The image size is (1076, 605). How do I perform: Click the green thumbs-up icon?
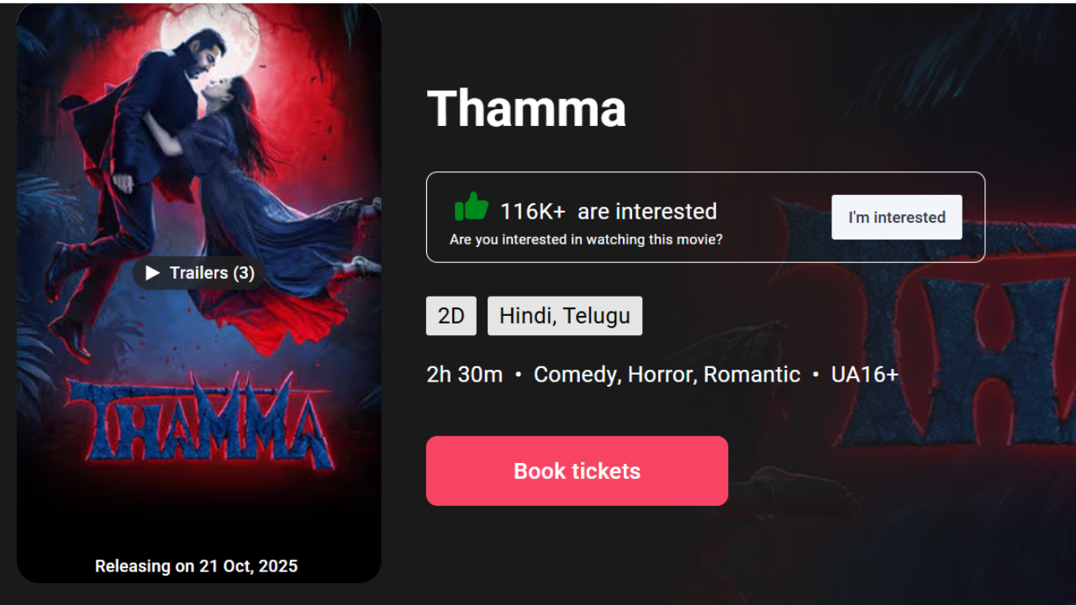click(x=472, y=207)
